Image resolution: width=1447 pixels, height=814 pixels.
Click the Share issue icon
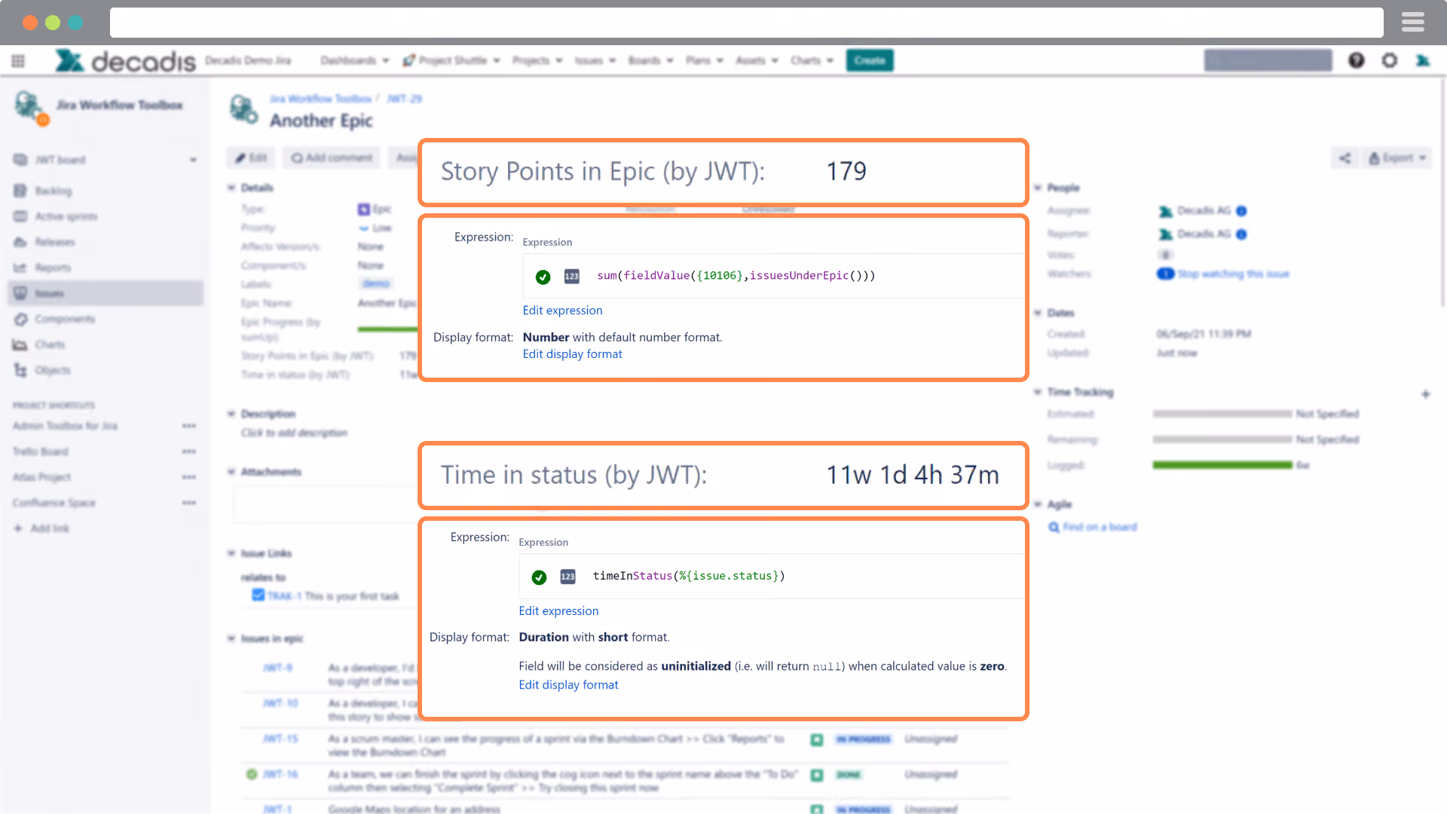(1345, 158)
